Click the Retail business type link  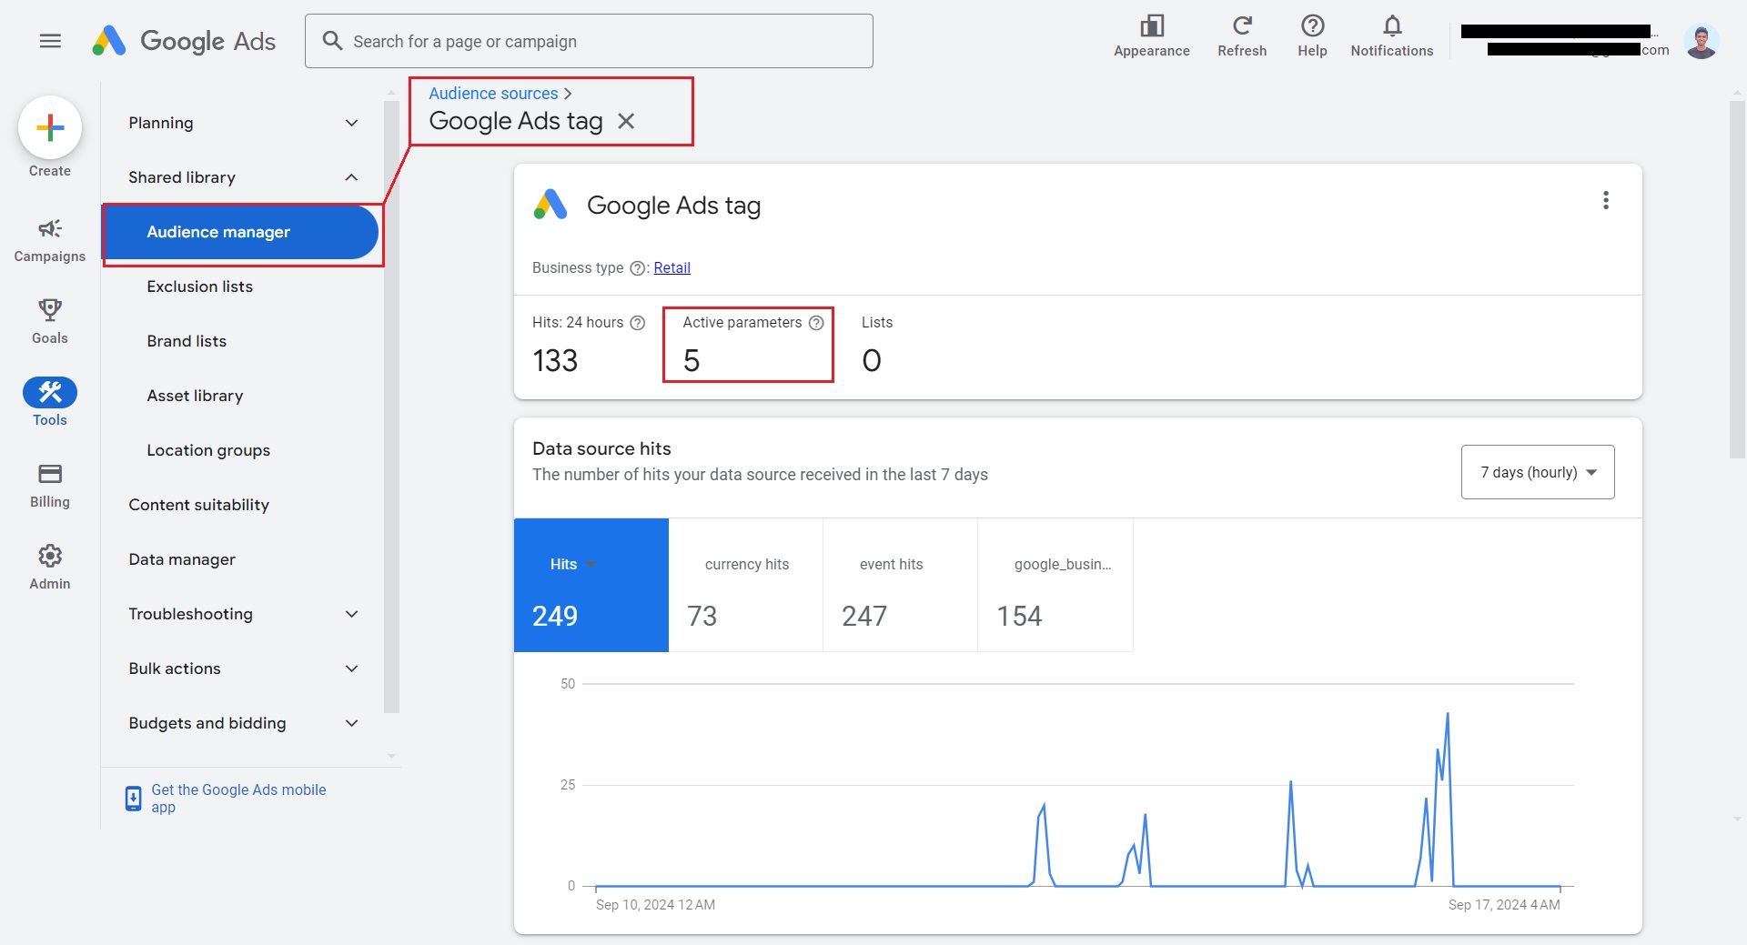coord(672,268)
